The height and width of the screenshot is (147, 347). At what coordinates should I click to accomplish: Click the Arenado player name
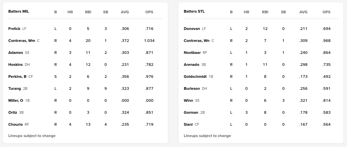click(x=191, y=65)
